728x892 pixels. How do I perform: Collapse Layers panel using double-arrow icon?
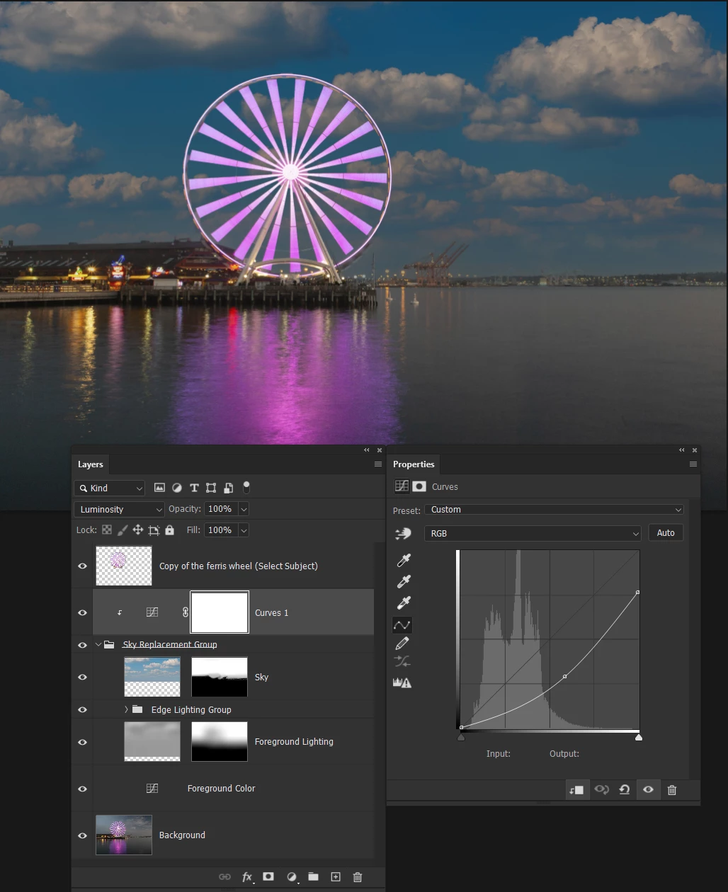[x=367, y=450]
